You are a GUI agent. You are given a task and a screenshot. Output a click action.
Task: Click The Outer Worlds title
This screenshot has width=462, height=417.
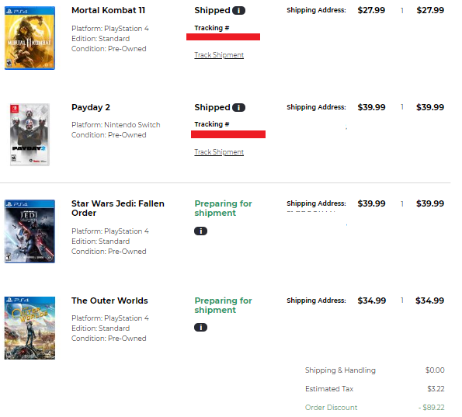click(x=109, y=301)
